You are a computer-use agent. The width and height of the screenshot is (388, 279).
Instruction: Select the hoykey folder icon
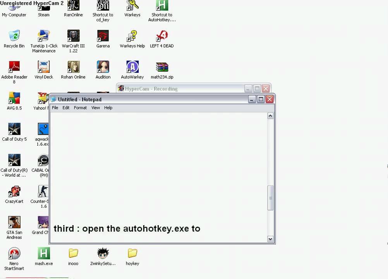pyautogui.click(x=132, y=257)
